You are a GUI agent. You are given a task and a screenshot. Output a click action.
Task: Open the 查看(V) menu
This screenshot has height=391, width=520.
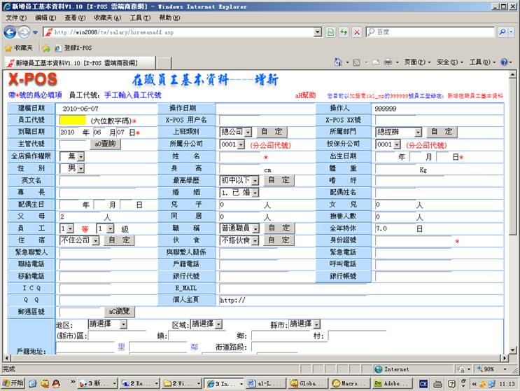[75, 18]
